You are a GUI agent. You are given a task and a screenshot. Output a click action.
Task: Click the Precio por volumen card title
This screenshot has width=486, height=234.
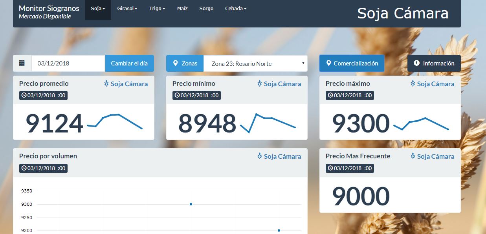[48, 156]
